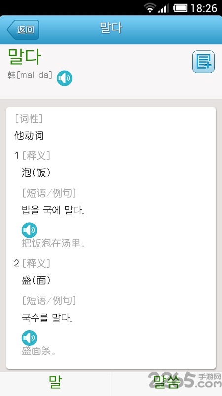This screenshot has width=222, height=396.
Task: Go to next word 말씀
Action: click(x=166, y=382)
